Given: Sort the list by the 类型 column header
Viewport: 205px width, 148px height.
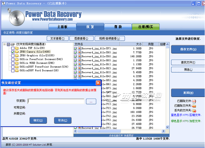Looking at the screenshot, I should coord(151,44).
